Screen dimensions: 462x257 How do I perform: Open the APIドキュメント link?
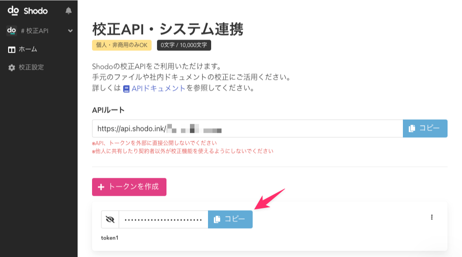click(154, 88)
